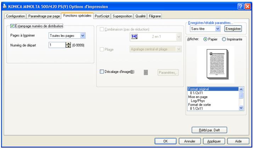Confirm with the OK button
The width and height of the screenshot is (253, 149).
tap(165, 141)
